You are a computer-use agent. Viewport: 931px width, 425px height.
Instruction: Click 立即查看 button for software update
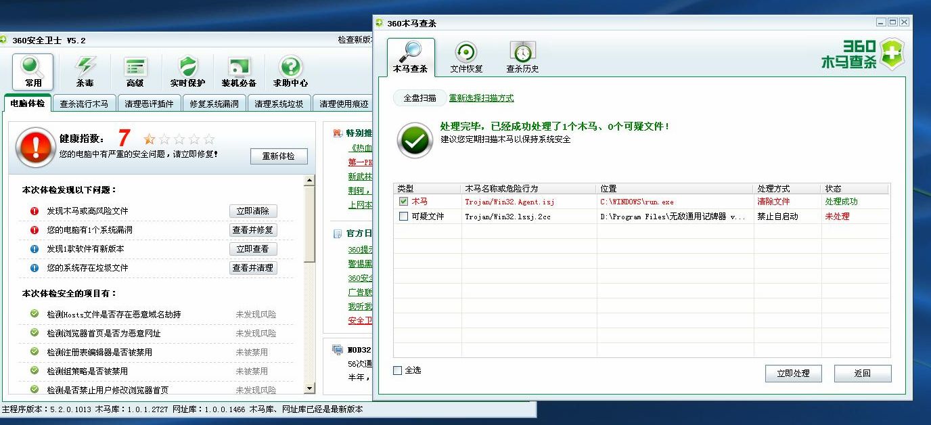[253, 249]
